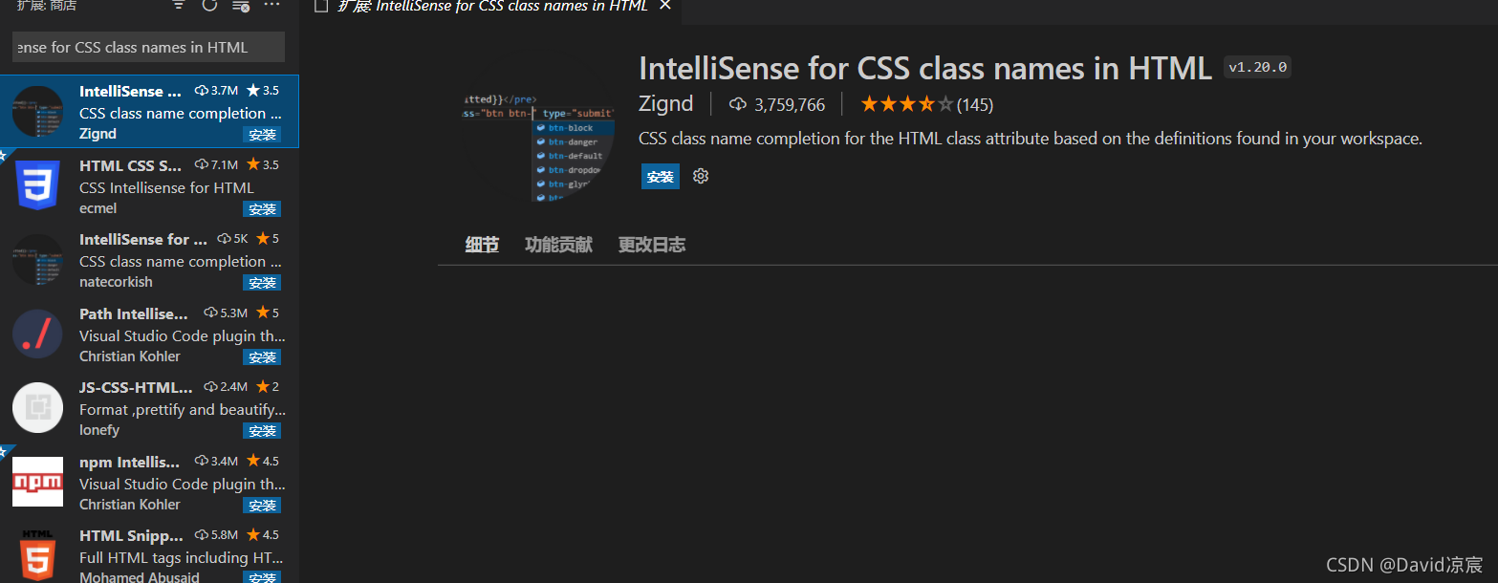Open JS-CSS-HTML formatter extension entry
The image size is (1498, 583).
coord(150,408)
